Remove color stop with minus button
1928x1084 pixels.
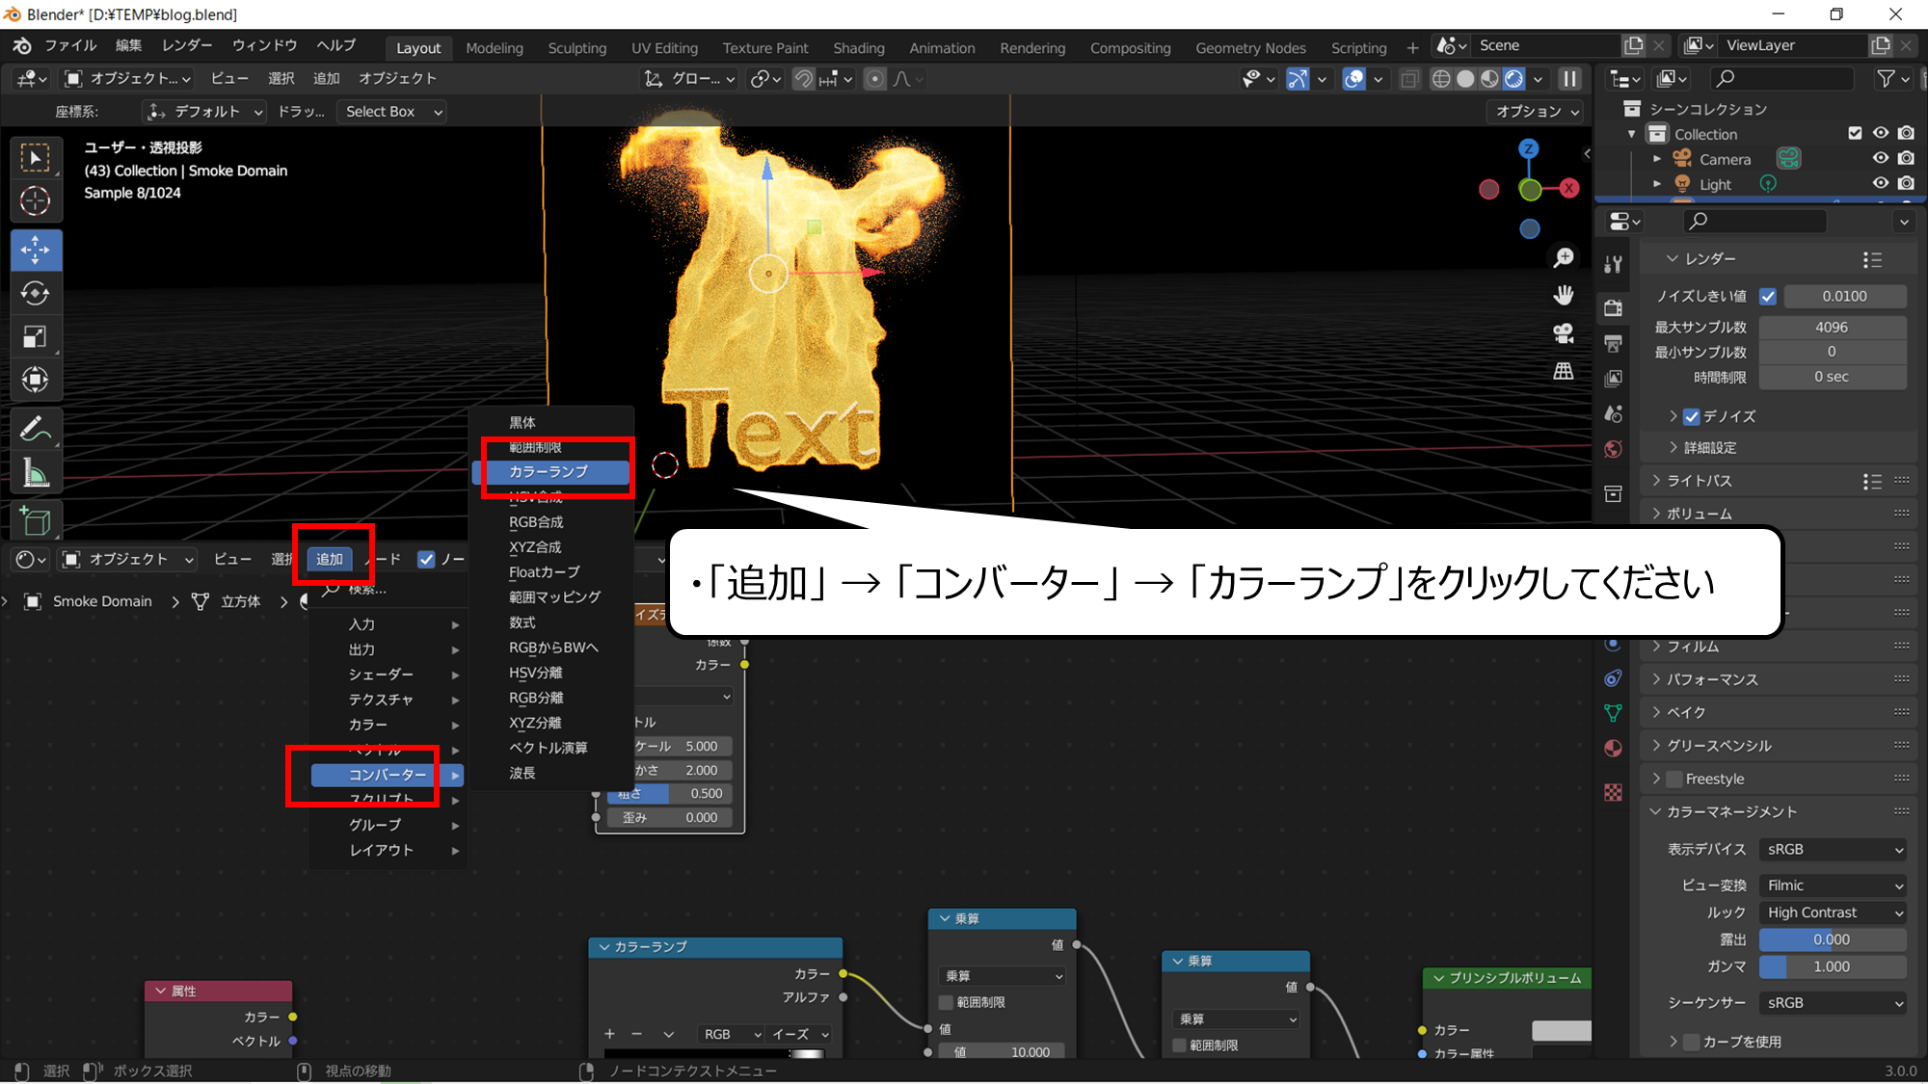tap(636, 1034)
